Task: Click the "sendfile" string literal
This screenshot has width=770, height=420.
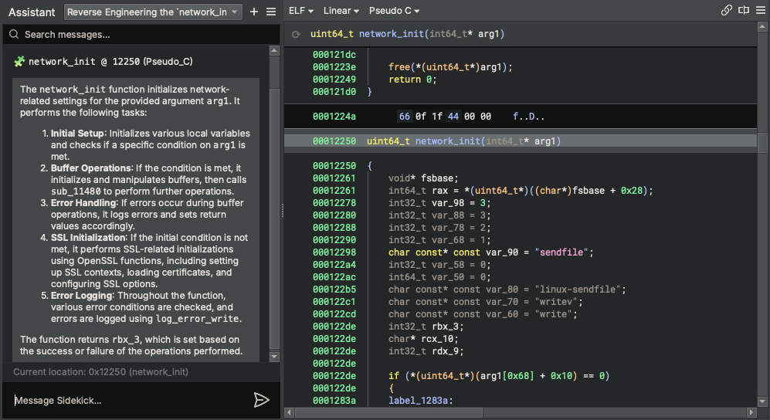Action: 561,252
